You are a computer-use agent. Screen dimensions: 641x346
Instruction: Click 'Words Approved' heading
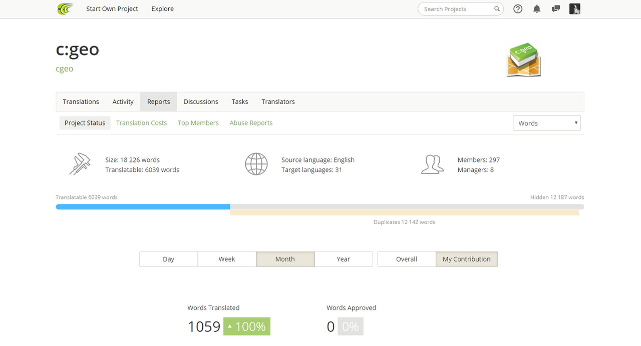pos(352,307)
